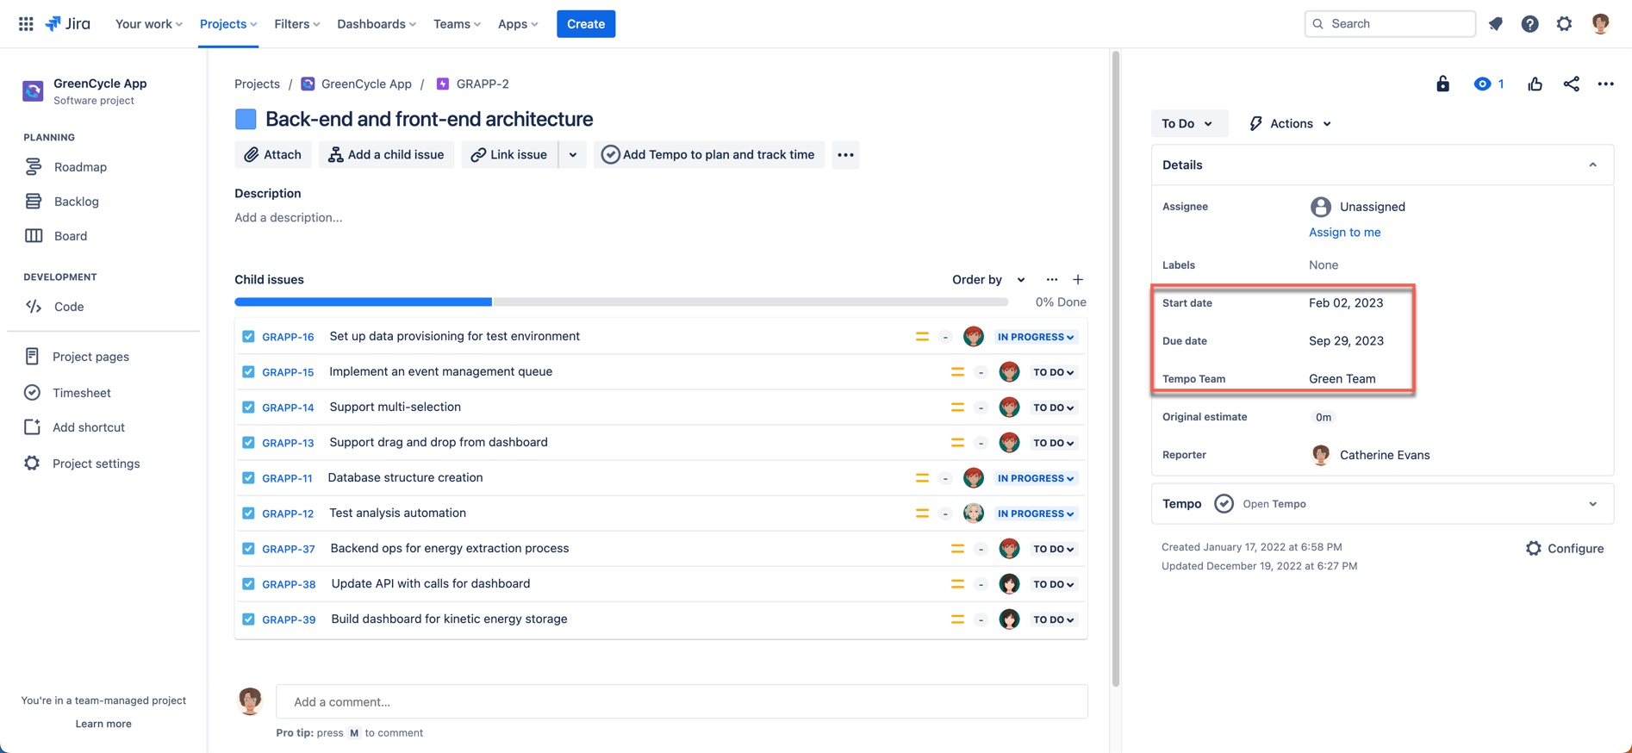Screen dimensions: 1632x753
Task: Click the share icon for this issue
Action: (x=1571, y=84)
